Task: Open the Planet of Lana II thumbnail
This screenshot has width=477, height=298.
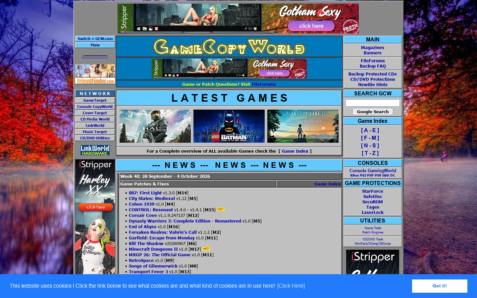Action: tap(303, 126)
